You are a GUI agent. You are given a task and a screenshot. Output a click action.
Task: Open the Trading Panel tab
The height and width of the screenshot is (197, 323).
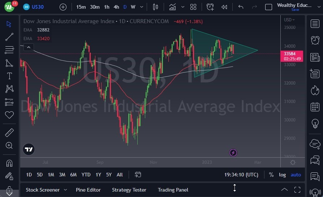pos(173,190)
